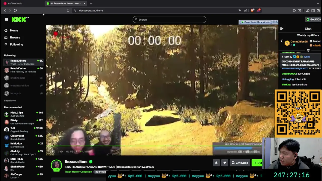Focus the Kick Search field
322x181 pixels.
pyautogui.click(x=169, y=20)
